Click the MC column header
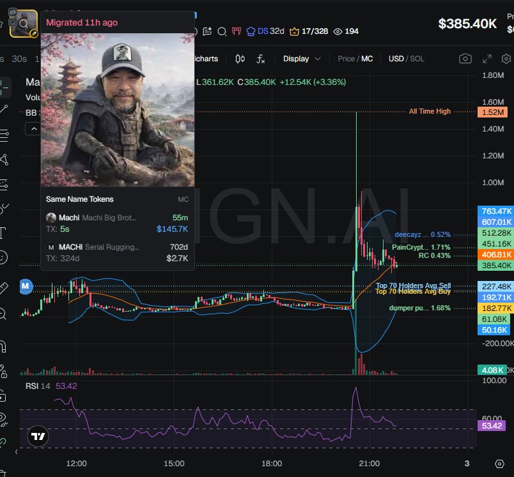The width and height of the screenshot is (514, 477). click(x=183, y=199)
